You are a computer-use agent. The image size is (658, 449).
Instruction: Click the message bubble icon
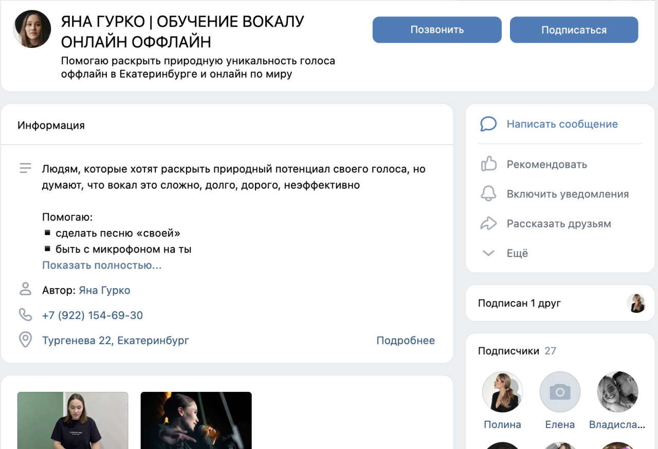[x=488, y=124]
